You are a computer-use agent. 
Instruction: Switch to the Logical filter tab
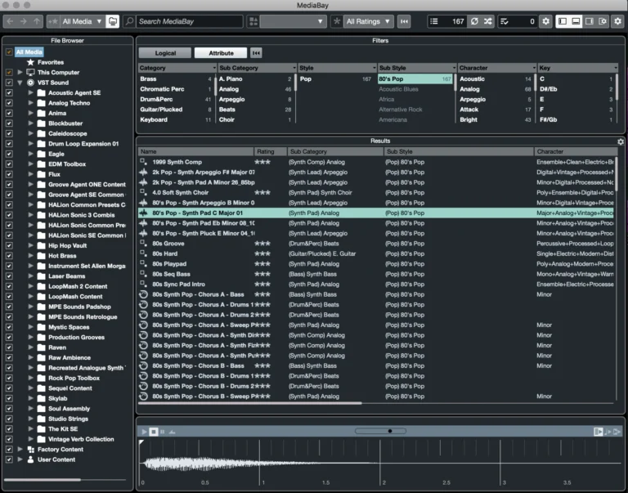(165, 53)
